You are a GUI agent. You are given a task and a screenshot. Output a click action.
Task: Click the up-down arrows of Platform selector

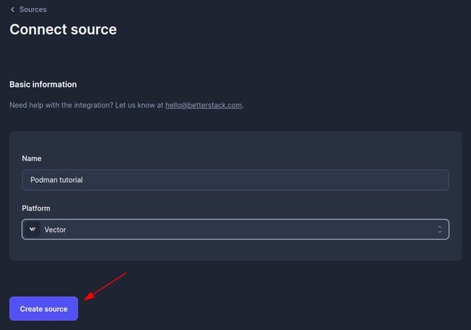tap(439, 229)
